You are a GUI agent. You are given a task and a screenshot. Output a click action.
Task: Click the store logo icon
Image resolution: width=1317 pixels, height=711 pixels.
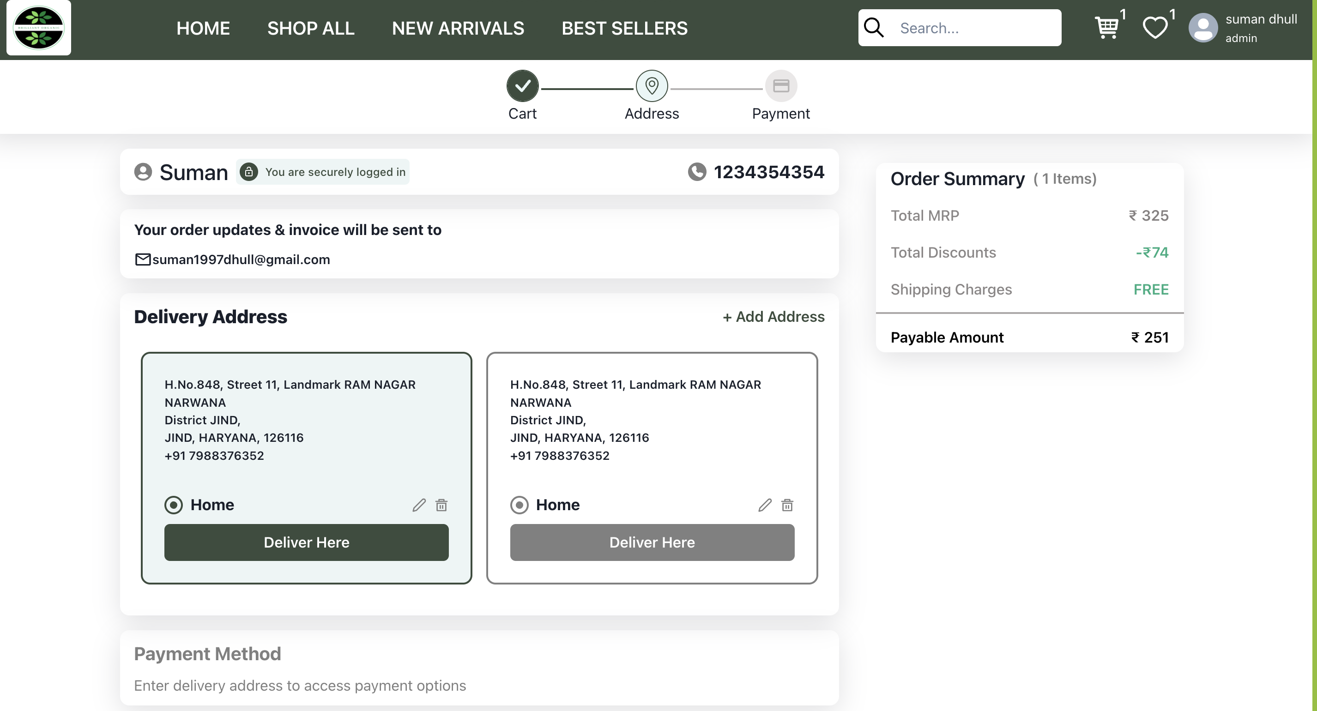pyautogui.click(x=39, y=27)
